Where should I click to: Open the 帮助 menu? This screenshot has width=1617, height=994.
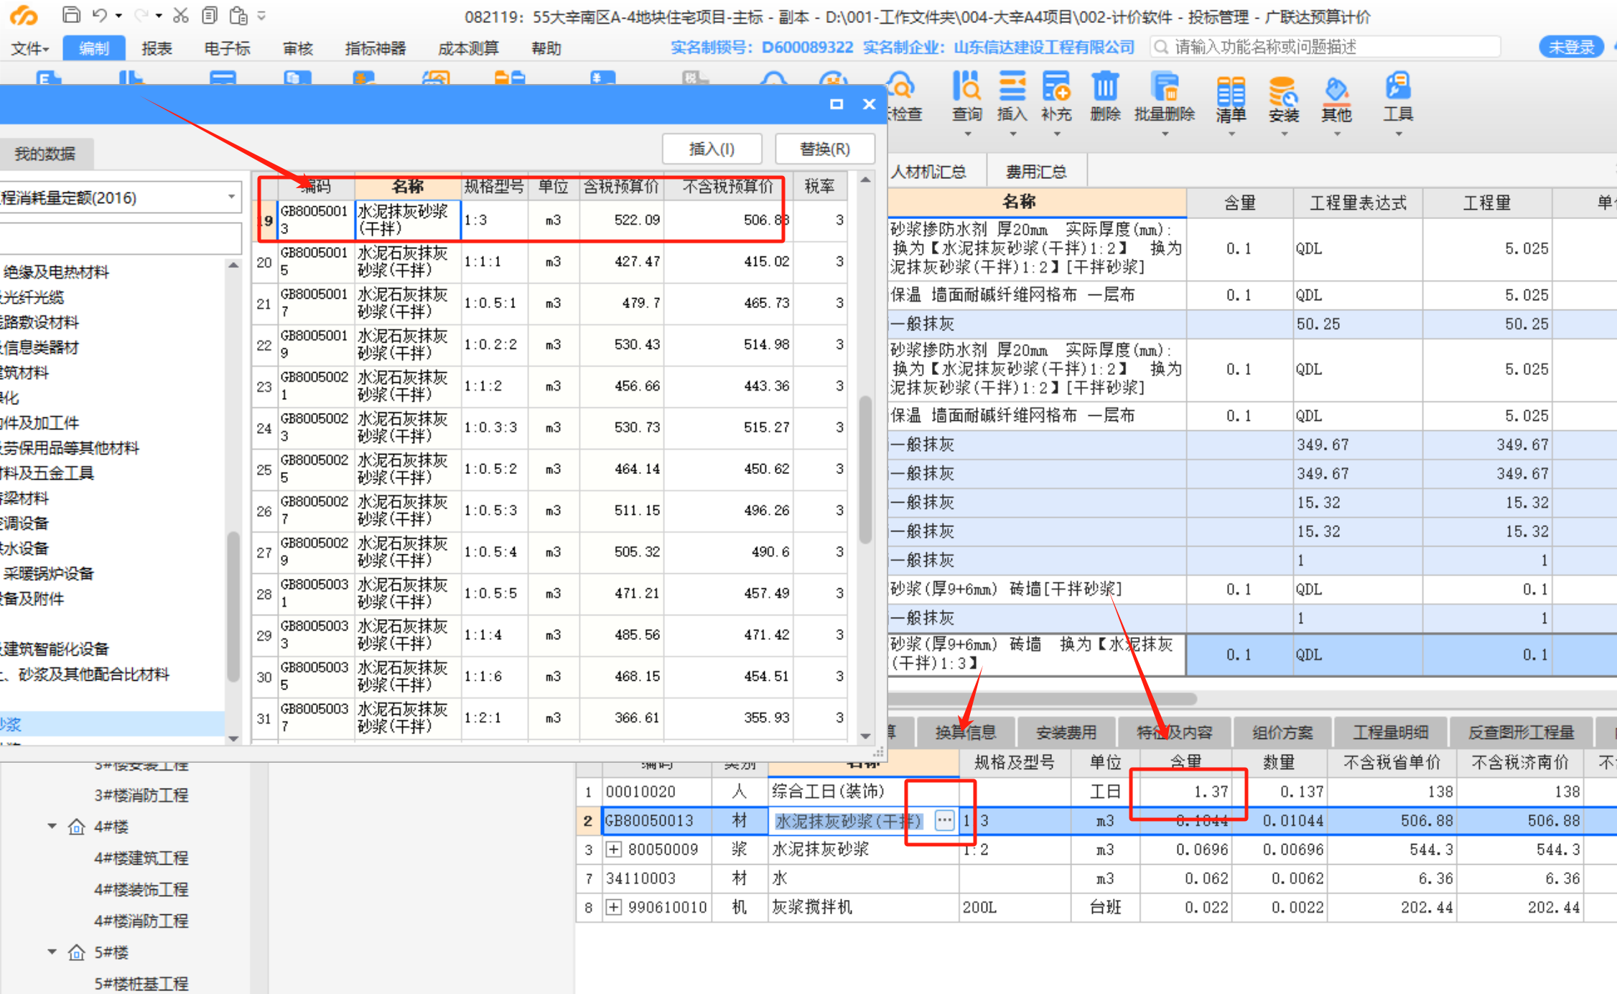546,48
